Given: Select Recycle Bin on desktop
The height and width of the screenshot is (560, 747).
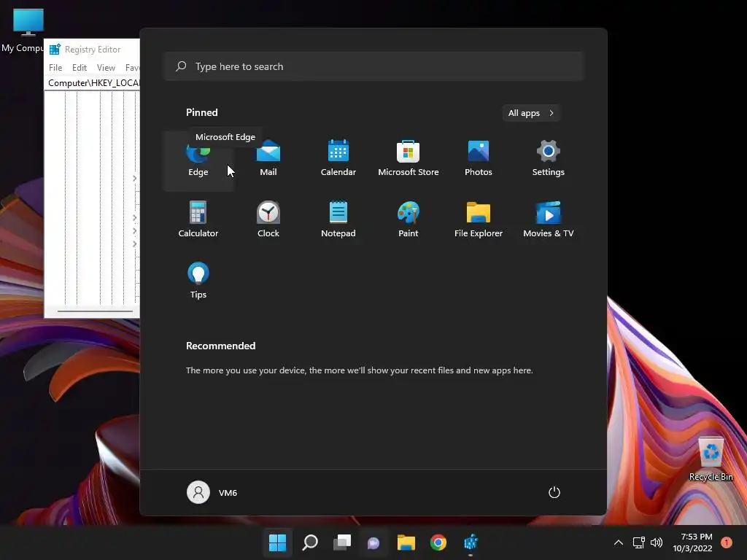Looking at the screenshot, I should 711,459.
